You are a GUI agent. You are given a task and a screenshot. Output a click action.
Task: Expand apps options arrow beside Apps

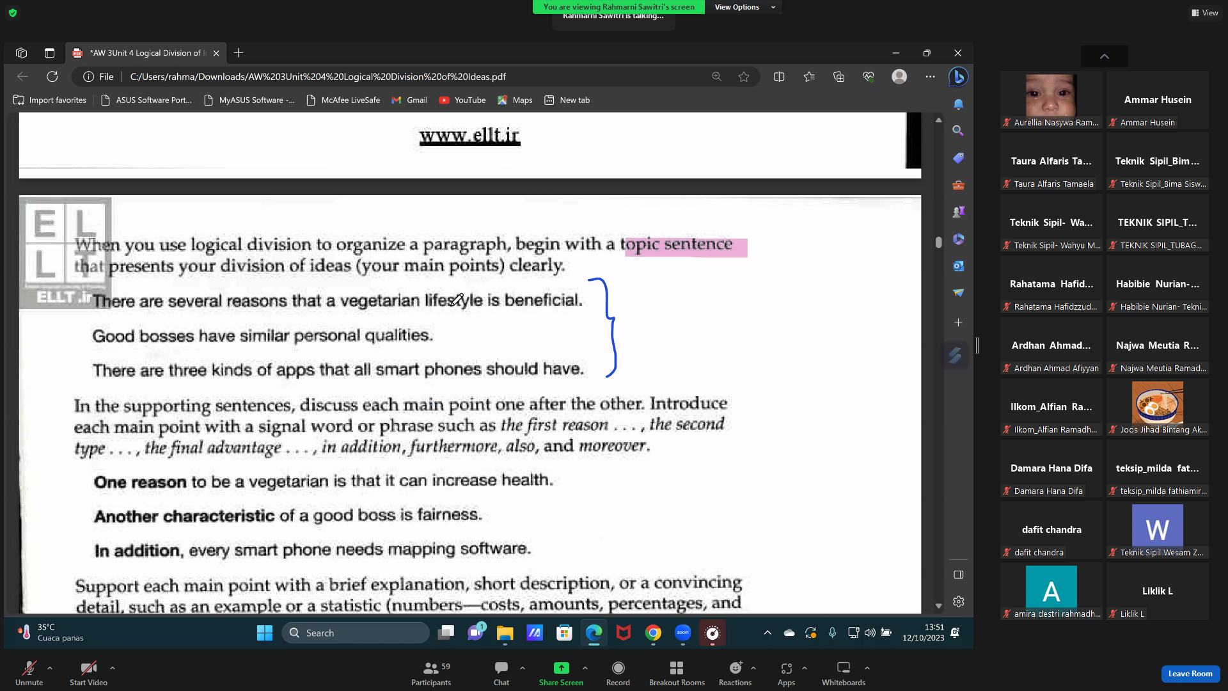click(x=805, y=668)
